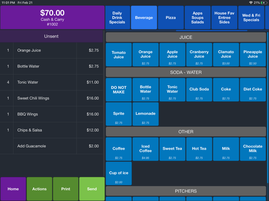Tap the PITCHERS section header
This screenshot has height=201, width=269.
[x=186, y=191]
